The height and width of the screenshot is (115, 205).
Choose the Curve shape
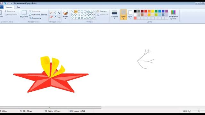(x=76, y=11)
